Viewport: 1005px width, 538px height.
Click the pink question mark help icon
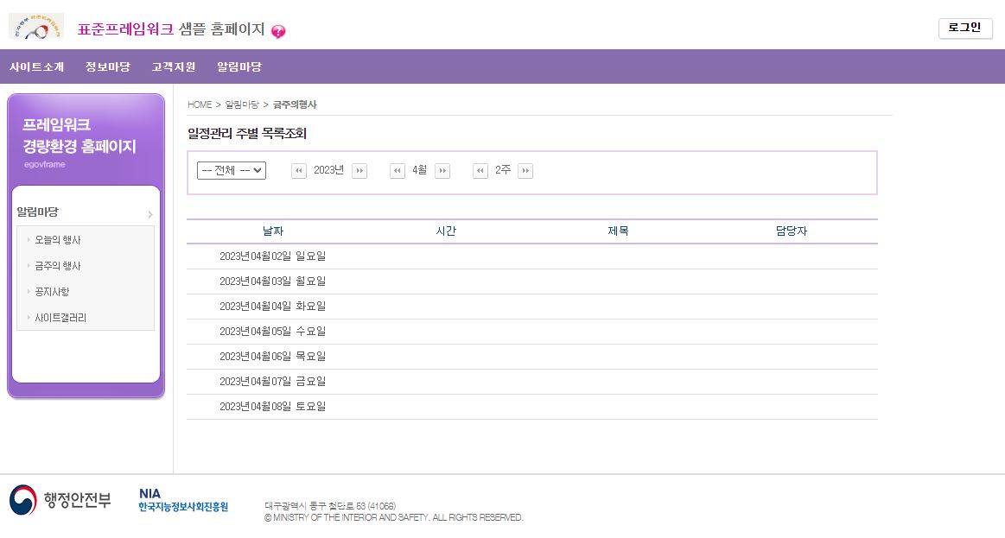point(278,32)
